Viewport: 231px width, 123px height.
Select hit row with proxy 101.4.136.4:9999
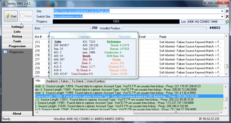(129, 93)
